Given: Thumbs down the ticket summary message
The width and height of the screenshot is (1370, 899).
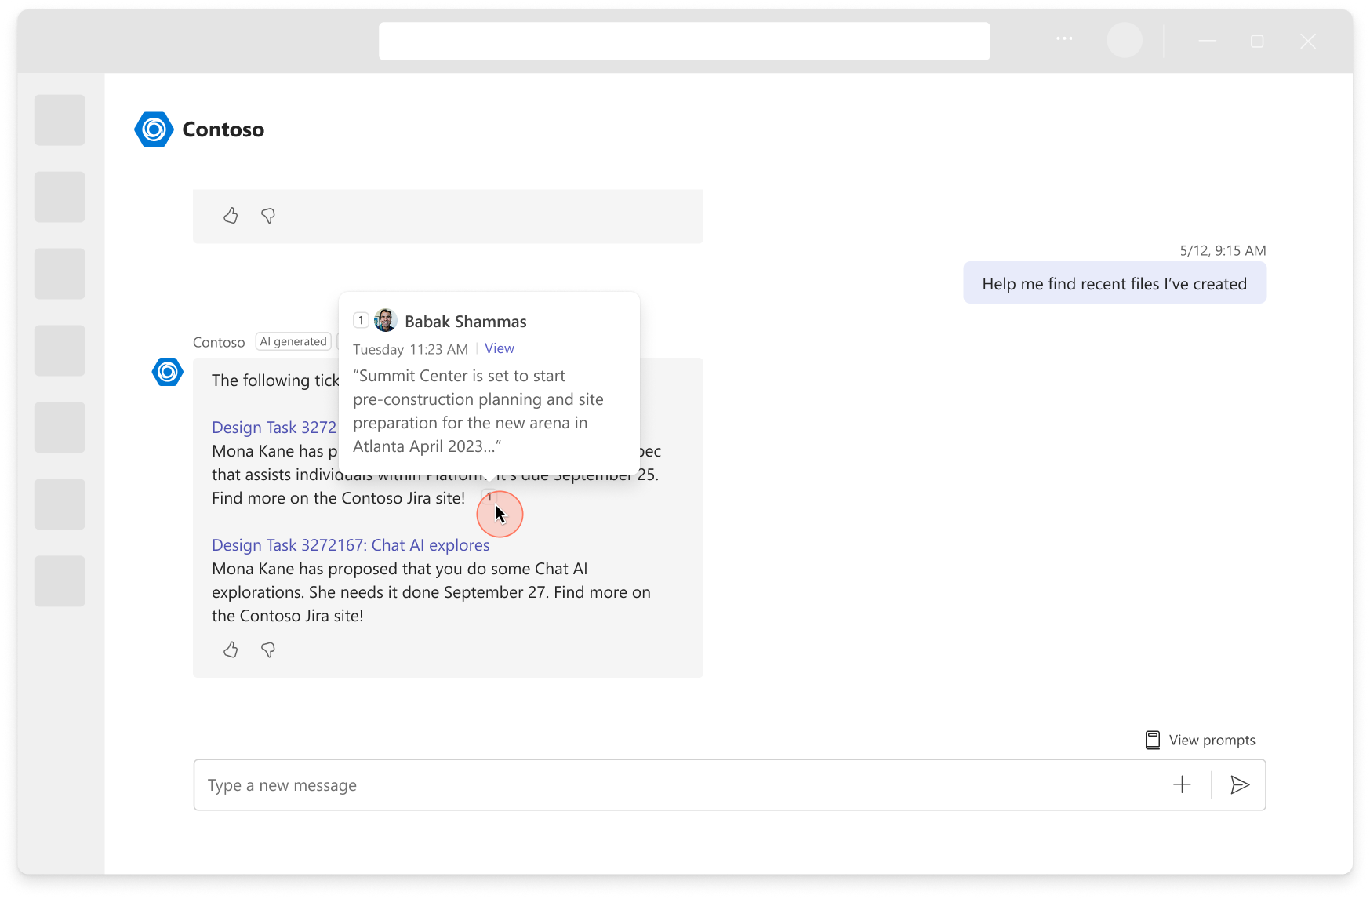Looking at the screenshot, I should [x=267, y=650].
